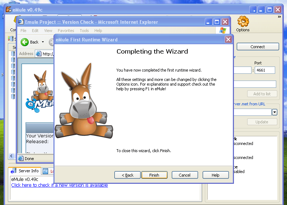Click the first server icon in server list
The width and height of the screenshot is (287, 205).
pyautogui.click(x=13, y=54)
